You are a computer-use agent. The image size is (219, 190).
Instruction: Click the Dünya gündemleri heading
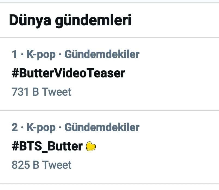click(x=70, y=21)
